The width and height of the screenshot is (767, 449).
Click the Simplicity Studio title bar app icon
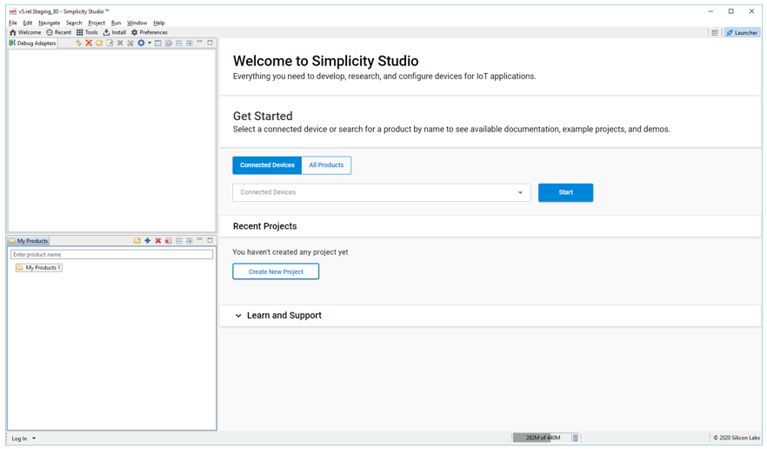(13, 11)
